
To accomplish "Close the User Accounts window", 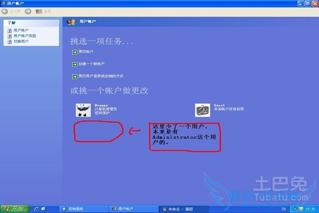I will pyautogui.click(x=315, y=4).
